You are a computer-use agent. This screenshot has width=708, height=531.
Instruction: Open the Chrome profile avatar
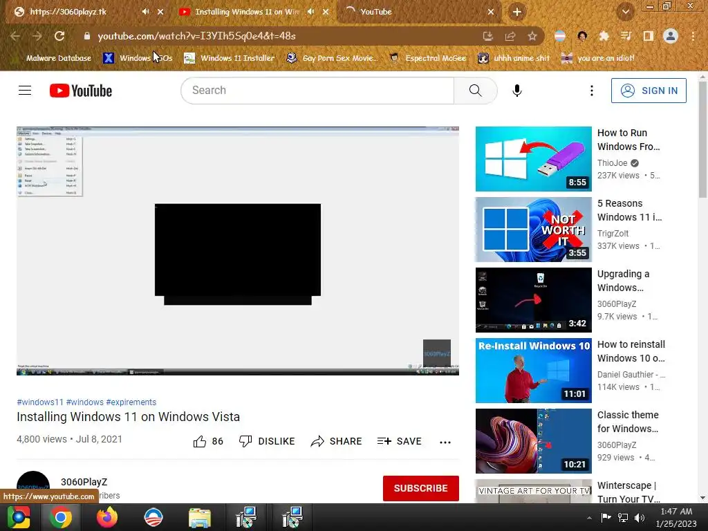click(671, 36)
